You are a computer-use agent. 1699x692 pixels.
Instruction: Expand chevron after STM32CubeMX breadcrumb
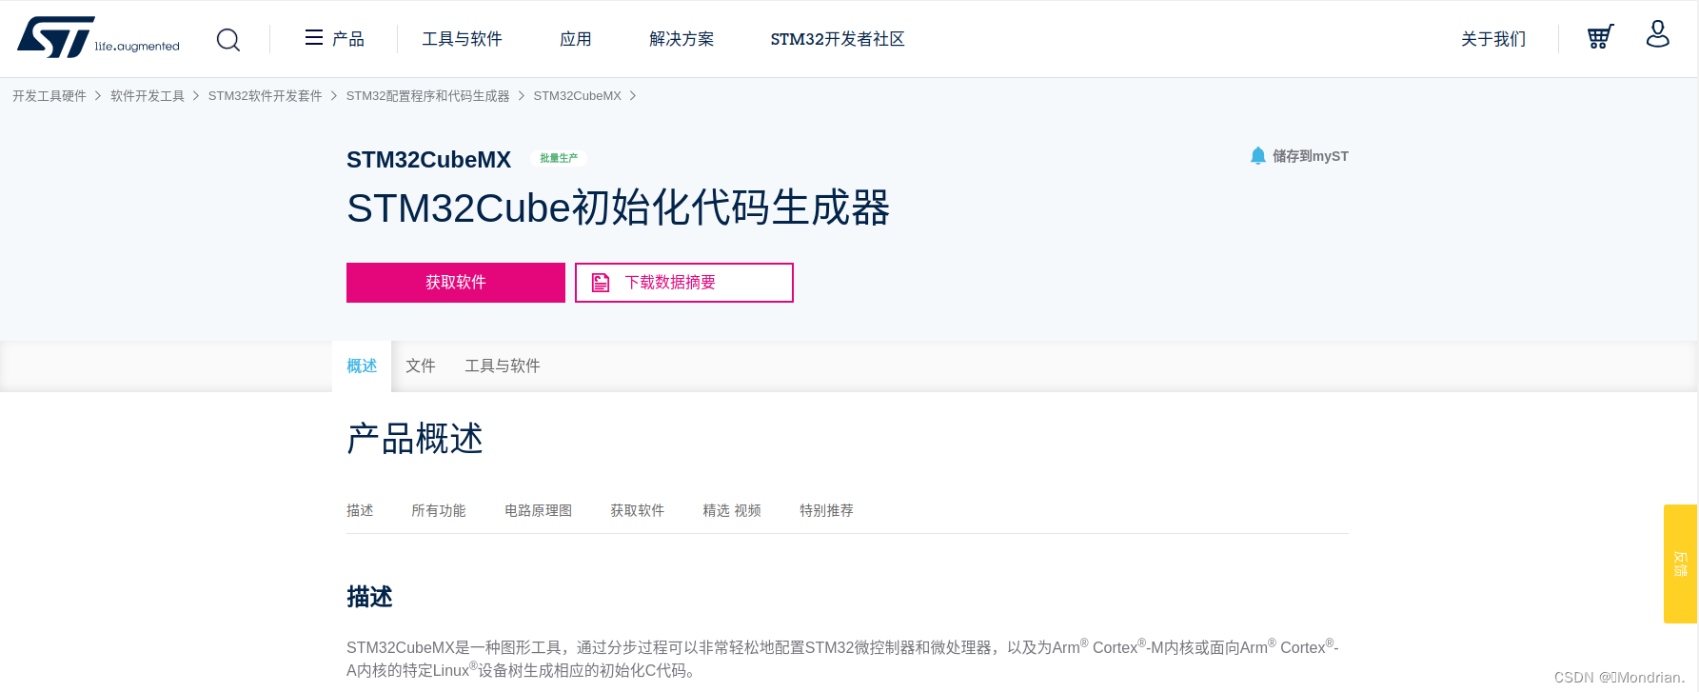click(633, 96)
